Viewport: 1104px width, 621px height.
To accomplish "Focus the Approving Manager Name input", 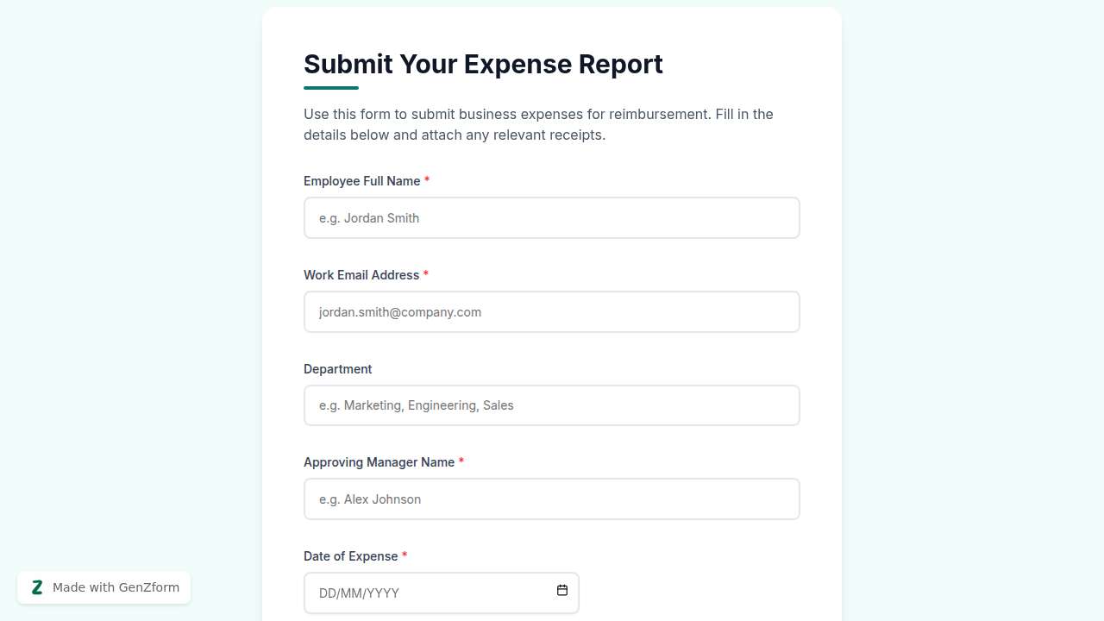I will pyautogui.click(x=551, y=499).
